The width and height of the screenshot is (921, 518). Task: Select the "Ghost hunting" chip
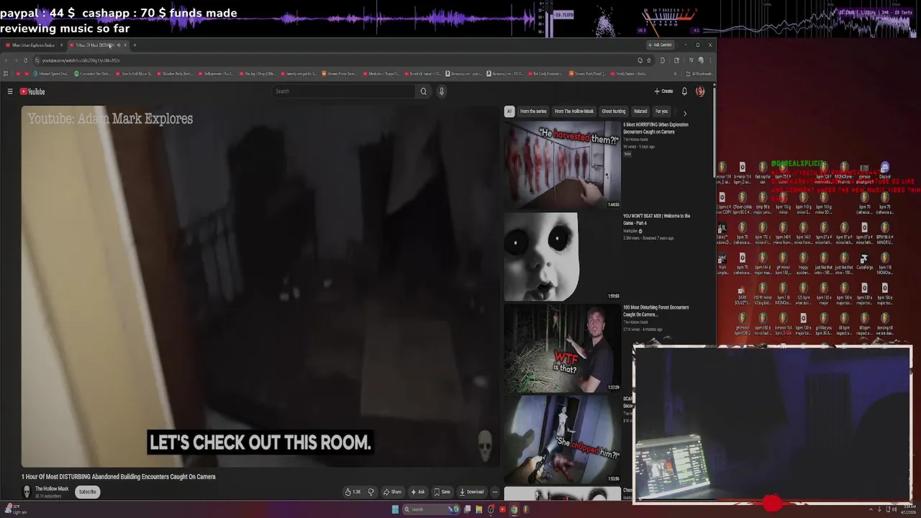(614, 112)
